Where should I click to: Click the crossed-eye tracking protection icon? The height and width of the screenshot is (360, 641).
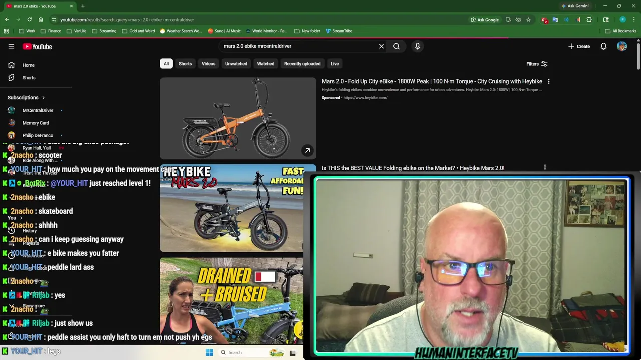click(518, 20)
